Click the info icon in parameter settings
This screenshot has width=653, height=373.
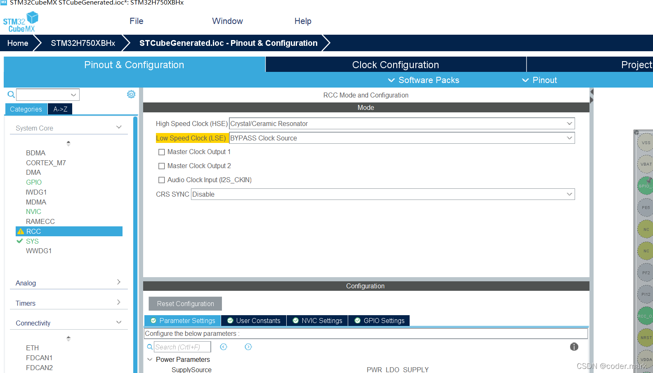click(574, 347)
